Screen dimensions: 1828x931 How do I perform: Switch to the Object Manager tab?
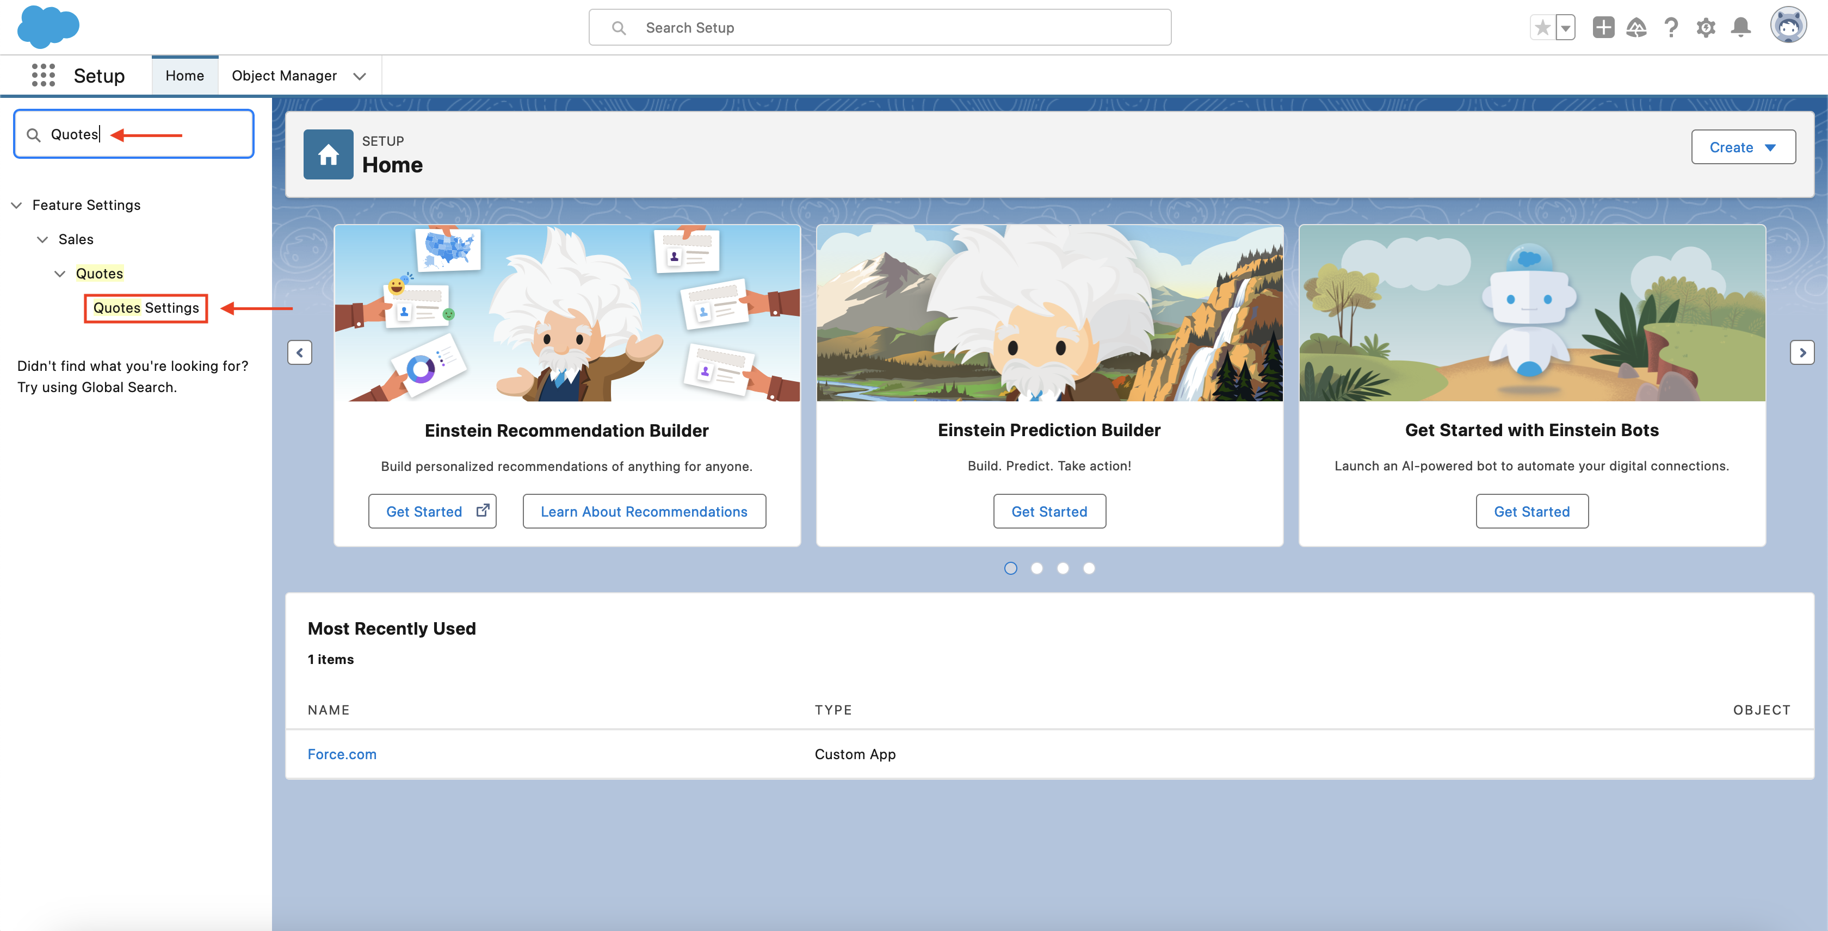[x=284, y=75]
